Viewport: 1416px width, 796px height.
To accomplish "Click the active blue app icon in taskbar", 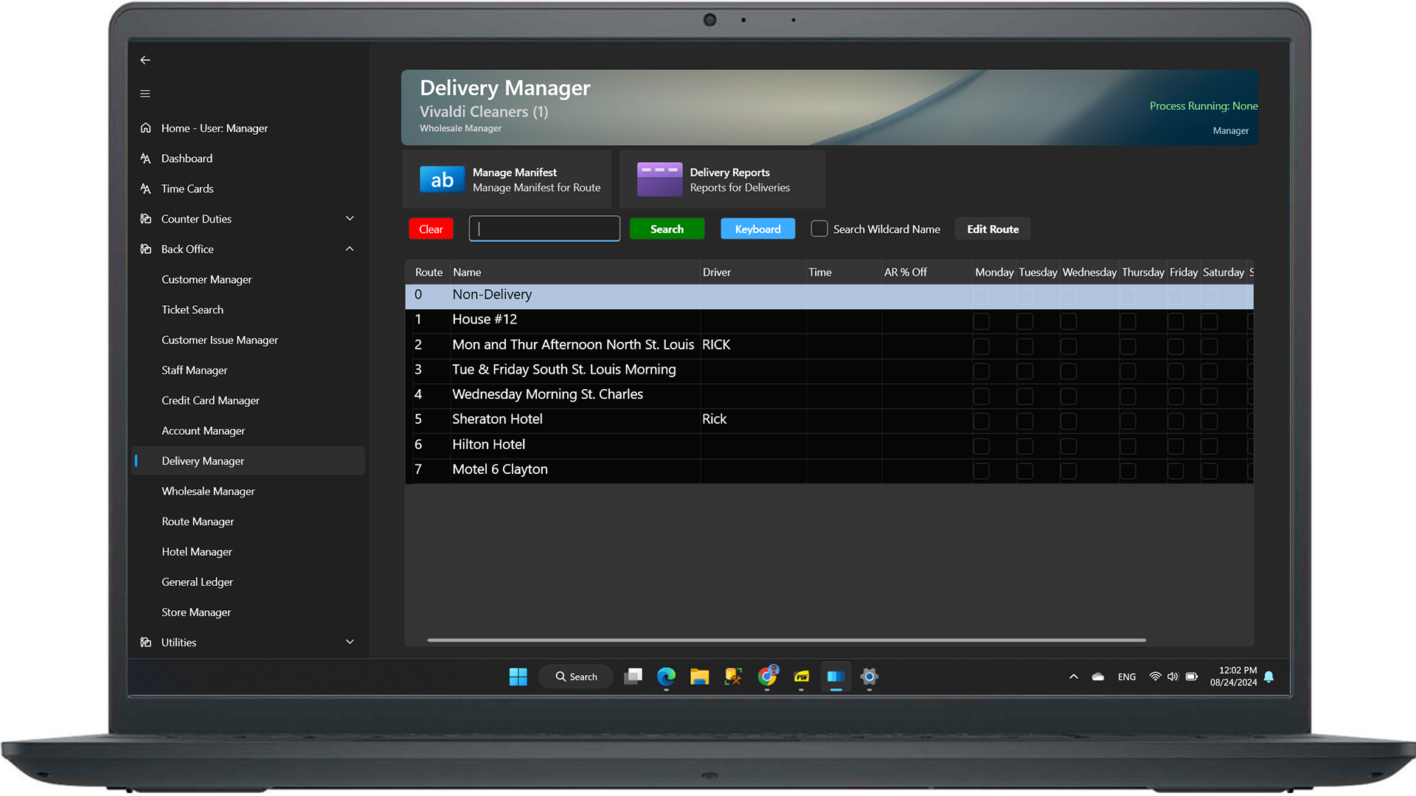I will [x=836, y=677].
